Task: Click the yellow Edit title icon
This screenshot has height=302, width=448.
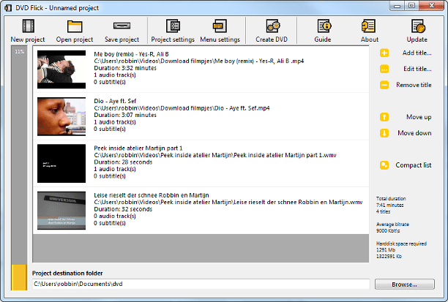Action: coord(384,69)
